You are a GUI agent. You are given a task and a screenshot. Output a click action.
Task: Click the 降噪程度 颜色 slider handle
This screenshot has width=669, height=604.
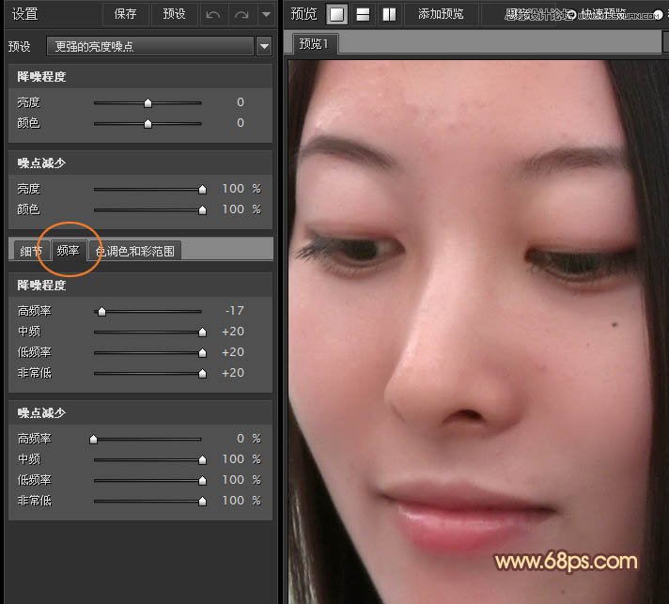tap(148, 123)
